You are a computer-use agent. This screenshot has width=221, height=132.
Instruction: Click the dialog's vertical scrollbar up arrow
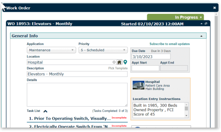[x=216, y=14]
